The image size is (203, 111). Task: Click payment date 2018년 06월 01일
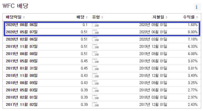click(x=153, y=90)
